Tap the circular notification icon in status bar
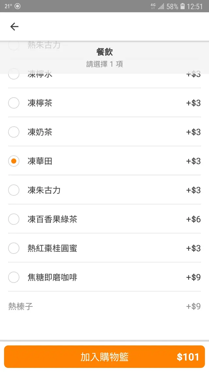Viewport: 209px width, 372px height. coord(17,6)
